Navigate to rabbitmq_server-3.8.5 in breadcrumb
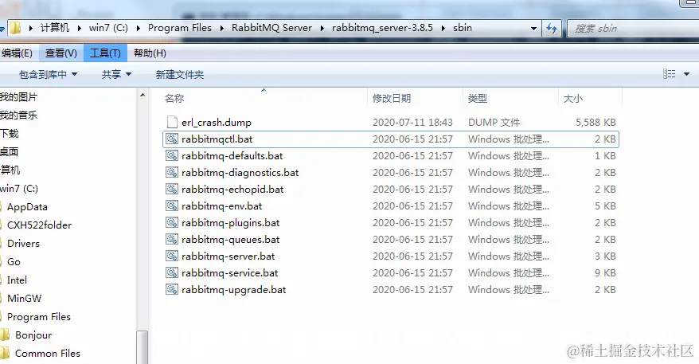Viewport: 699px width, 364px height. click(x=382, y=28)
